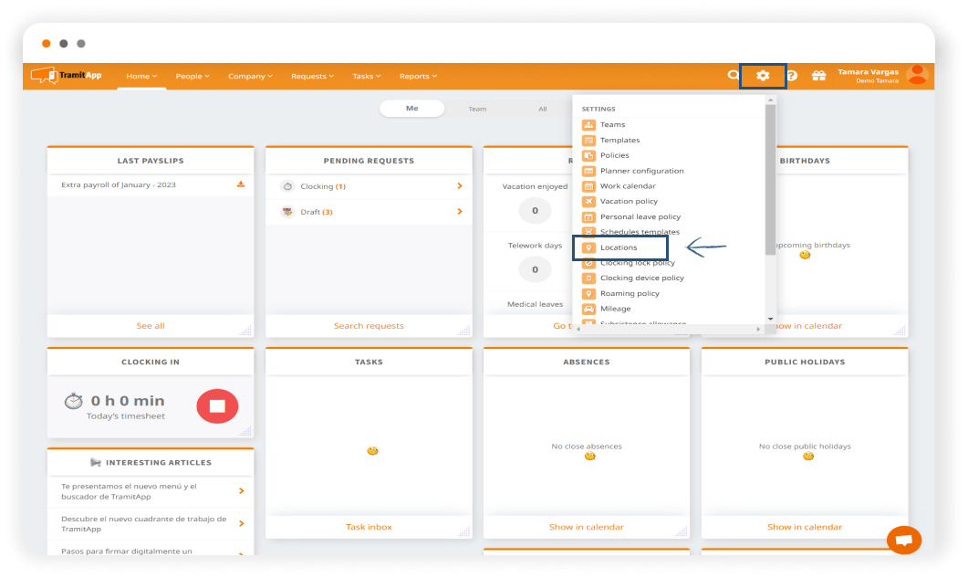Click the settings gear icon
Image resolution: width=968 pixels, height=578 pixels.
tap(763, 76)
